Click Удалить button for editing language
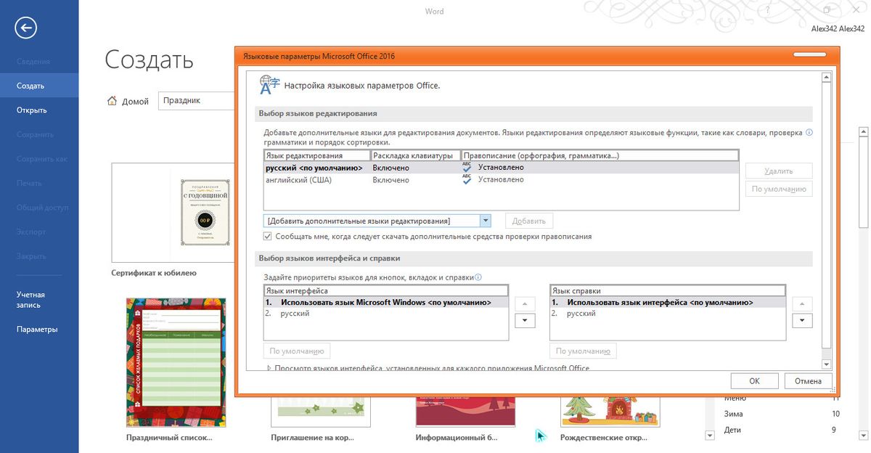This screenshot has height=453, width=871. click(779, 171)
